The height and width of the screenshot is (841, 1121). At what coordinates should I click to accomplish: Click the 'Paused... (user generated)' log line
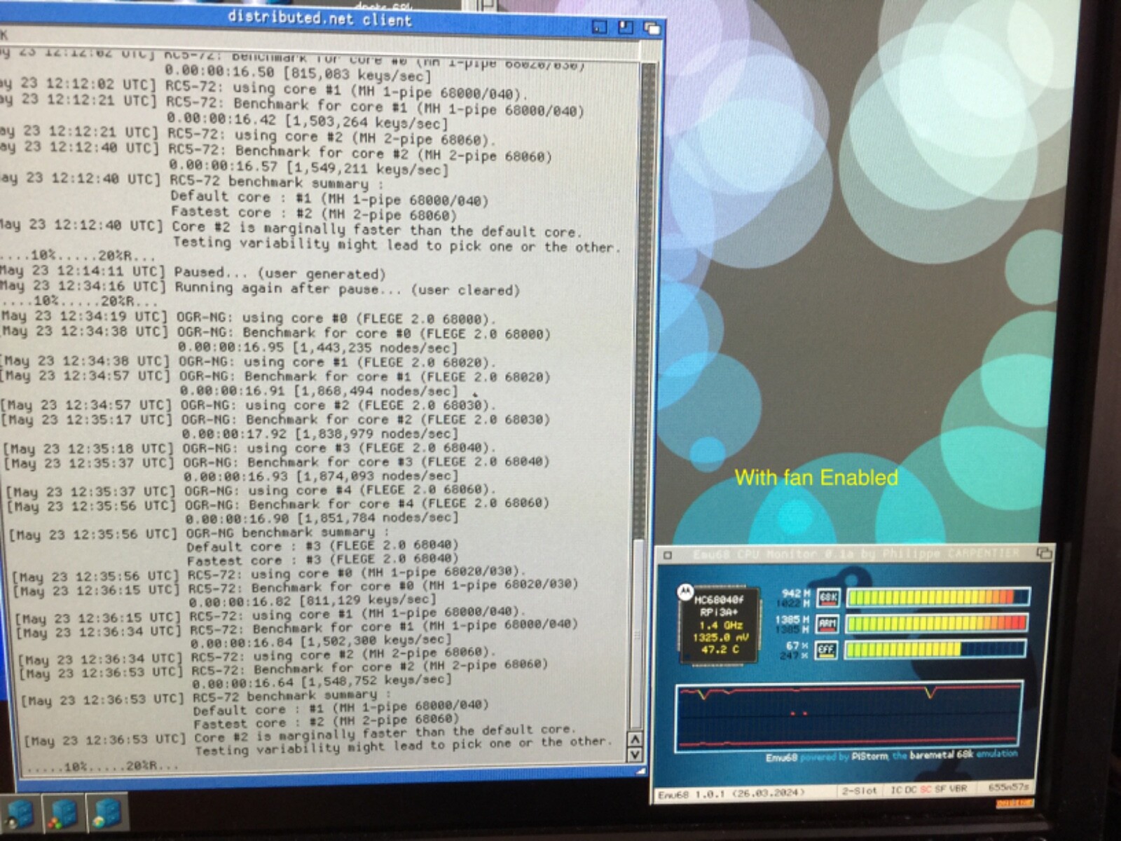(x=280, y=273)
